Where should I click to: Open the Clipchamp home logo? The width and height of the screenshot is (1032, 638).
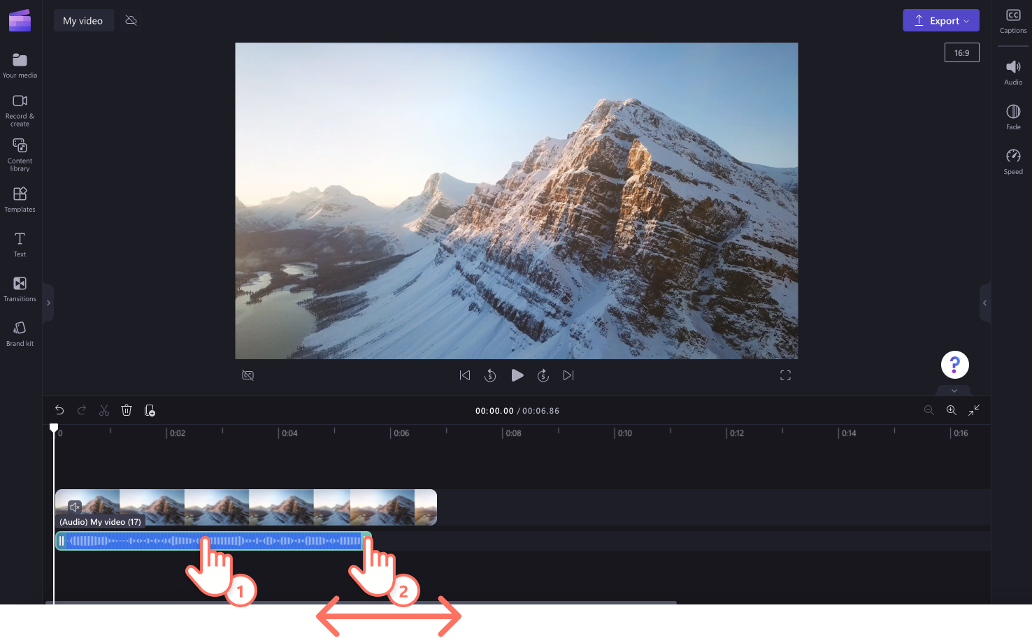(20, 20)
